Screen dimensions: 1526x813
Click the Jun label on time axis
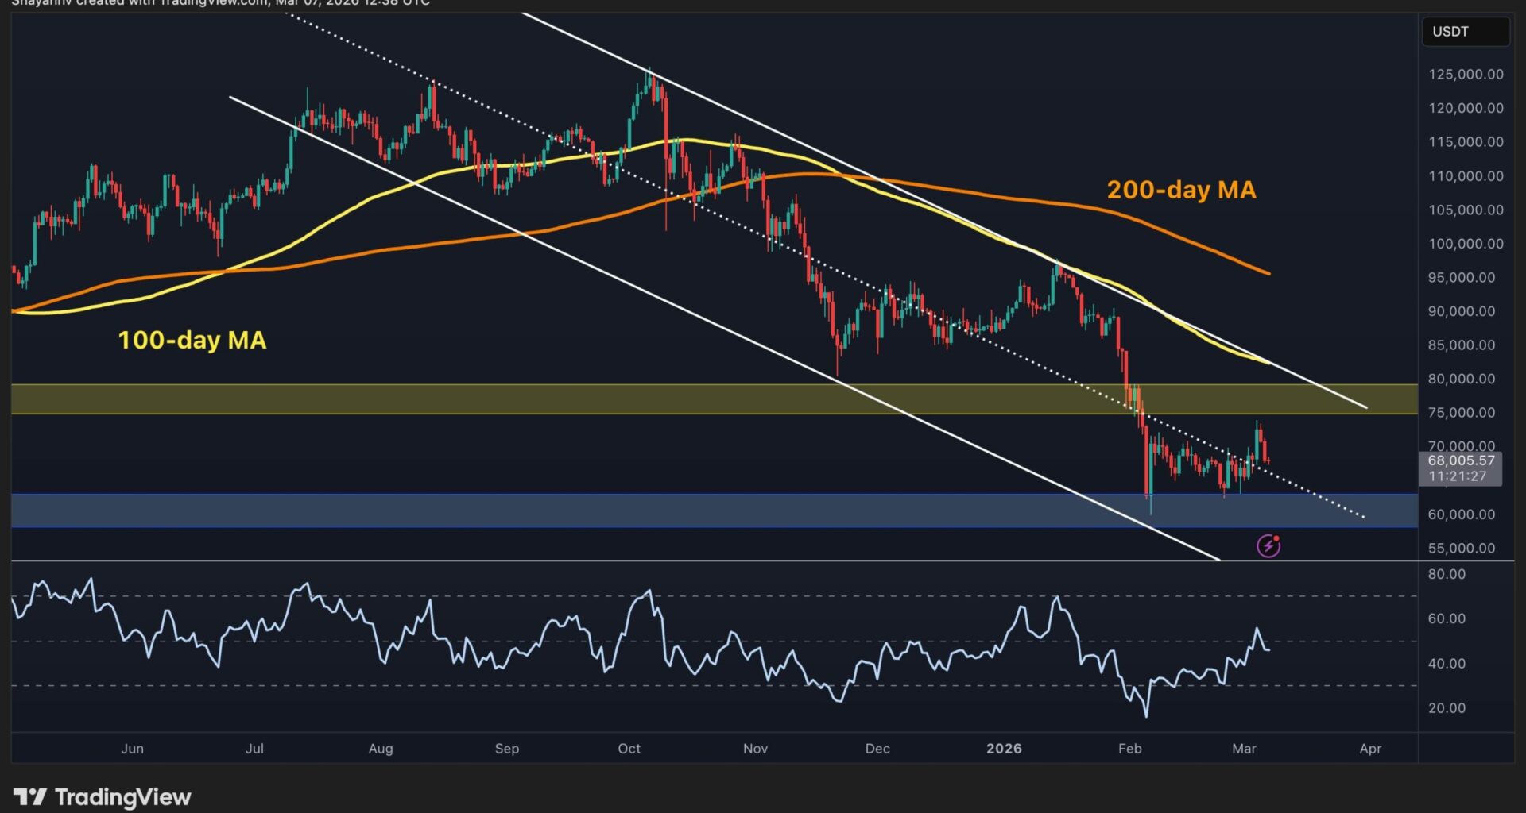(x=132, y=749)
